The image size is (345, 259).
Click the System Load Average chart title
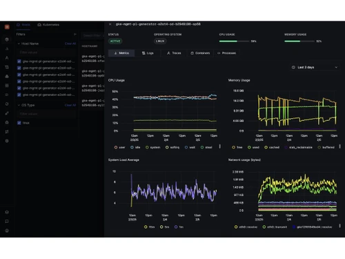[x=124, y=160]
